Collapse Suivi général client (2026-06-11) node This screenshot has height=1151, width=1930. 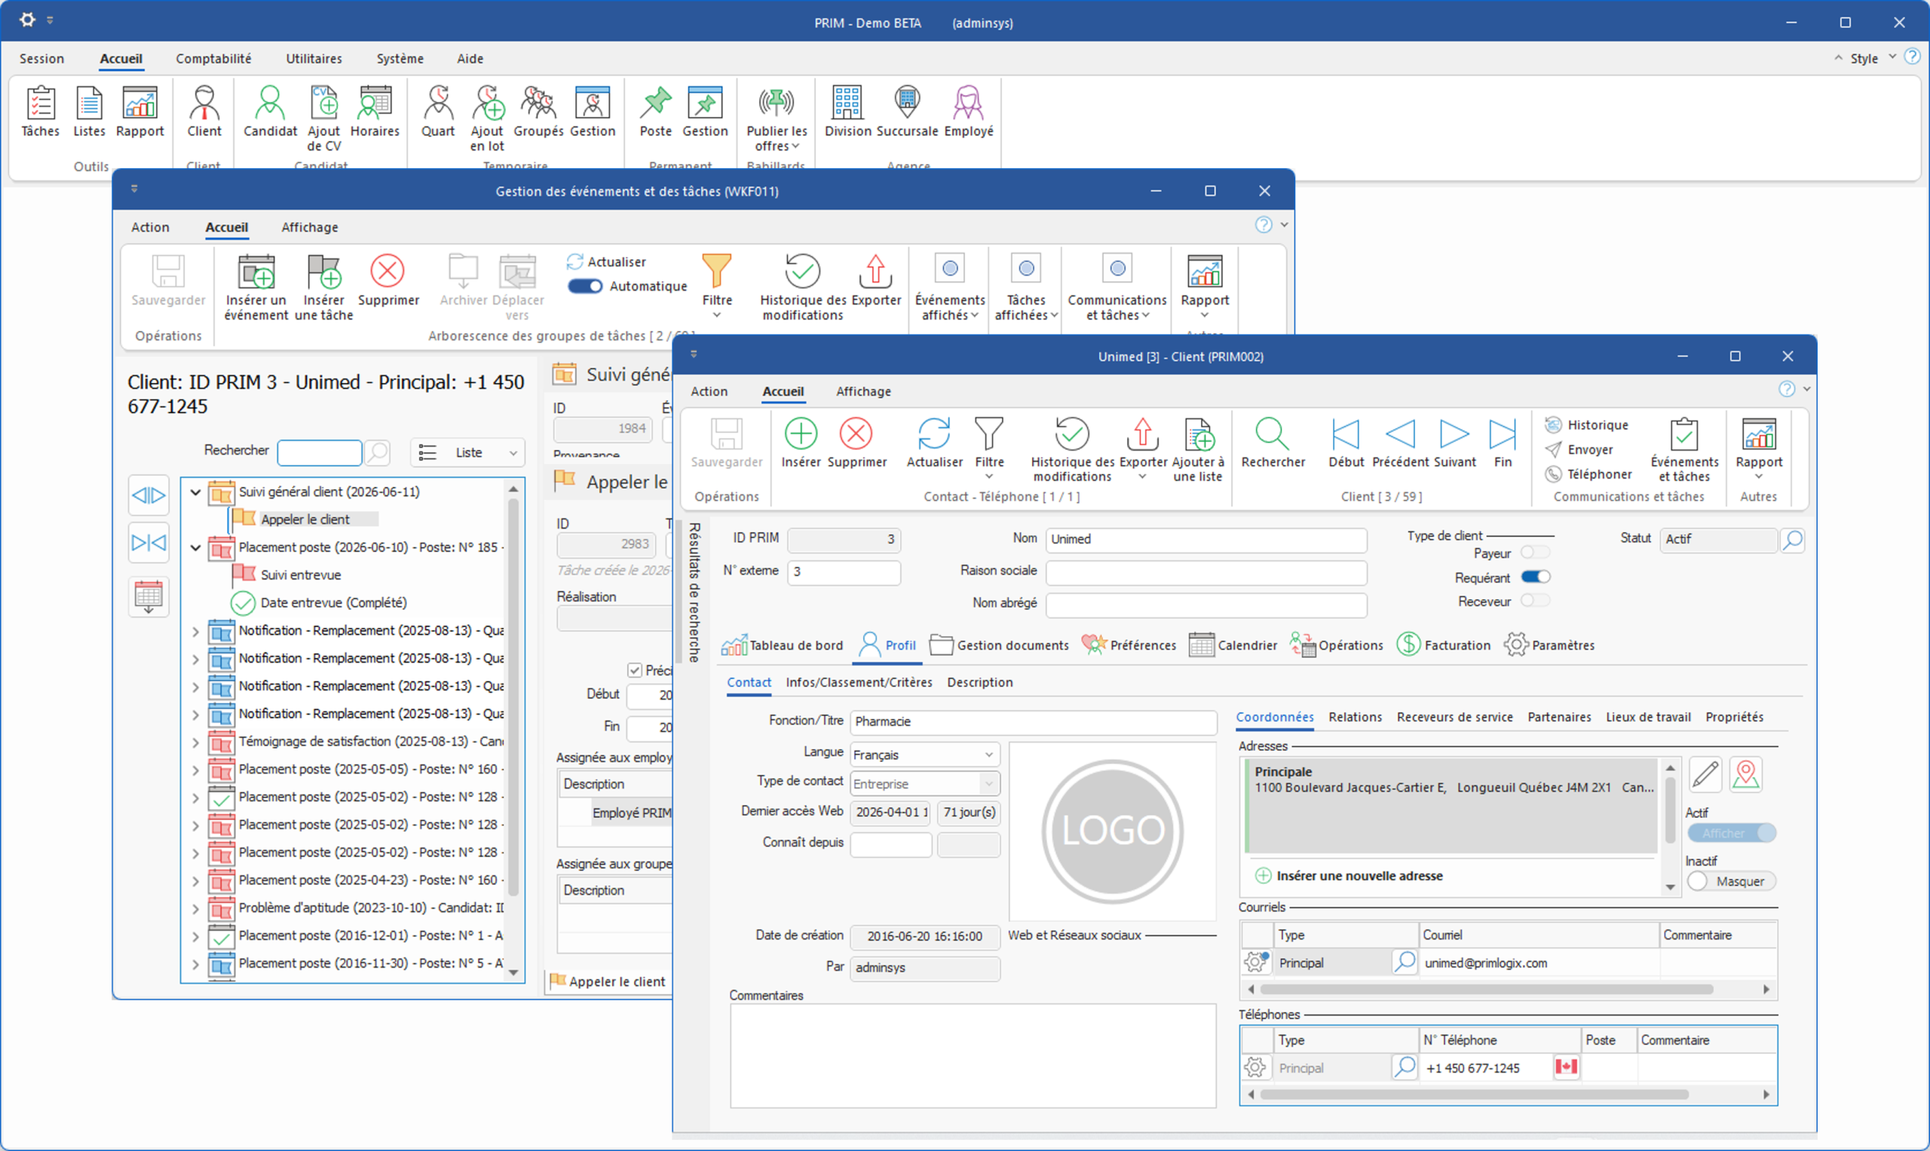tap(195, 491)
